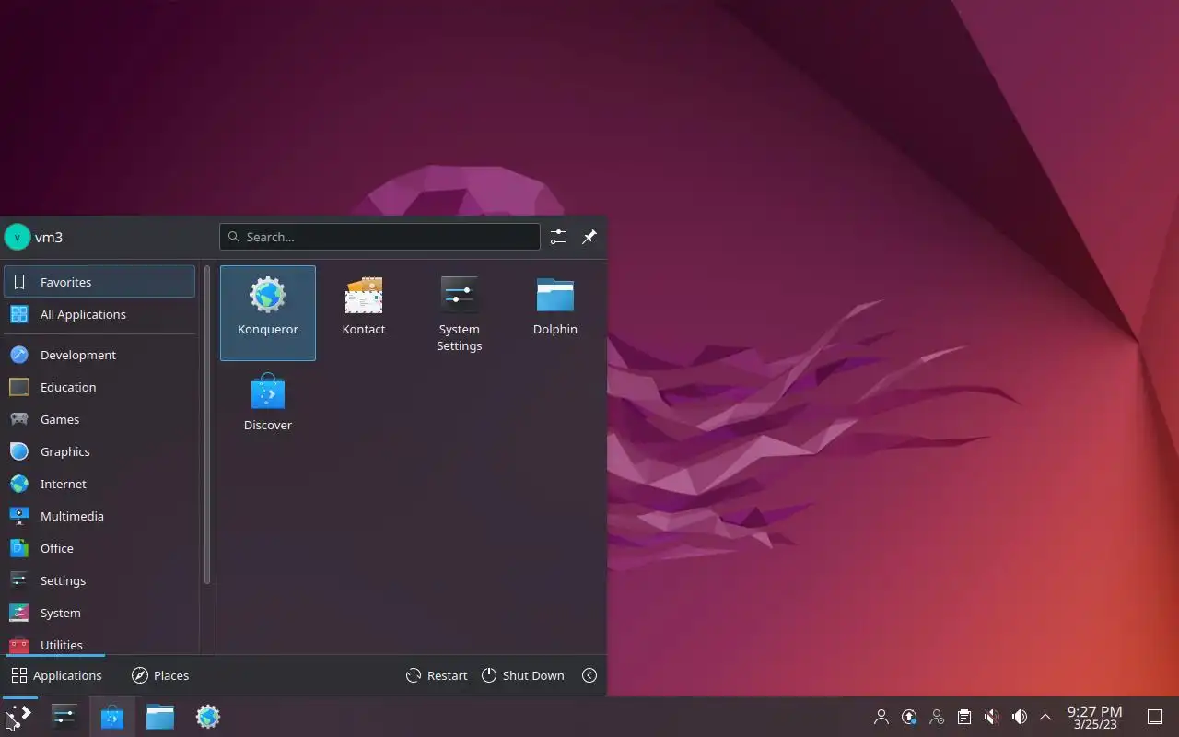1179x737 pixels.
Task: Open the Multimedia category
Action: pyautogui.click(x=99, y=516)
